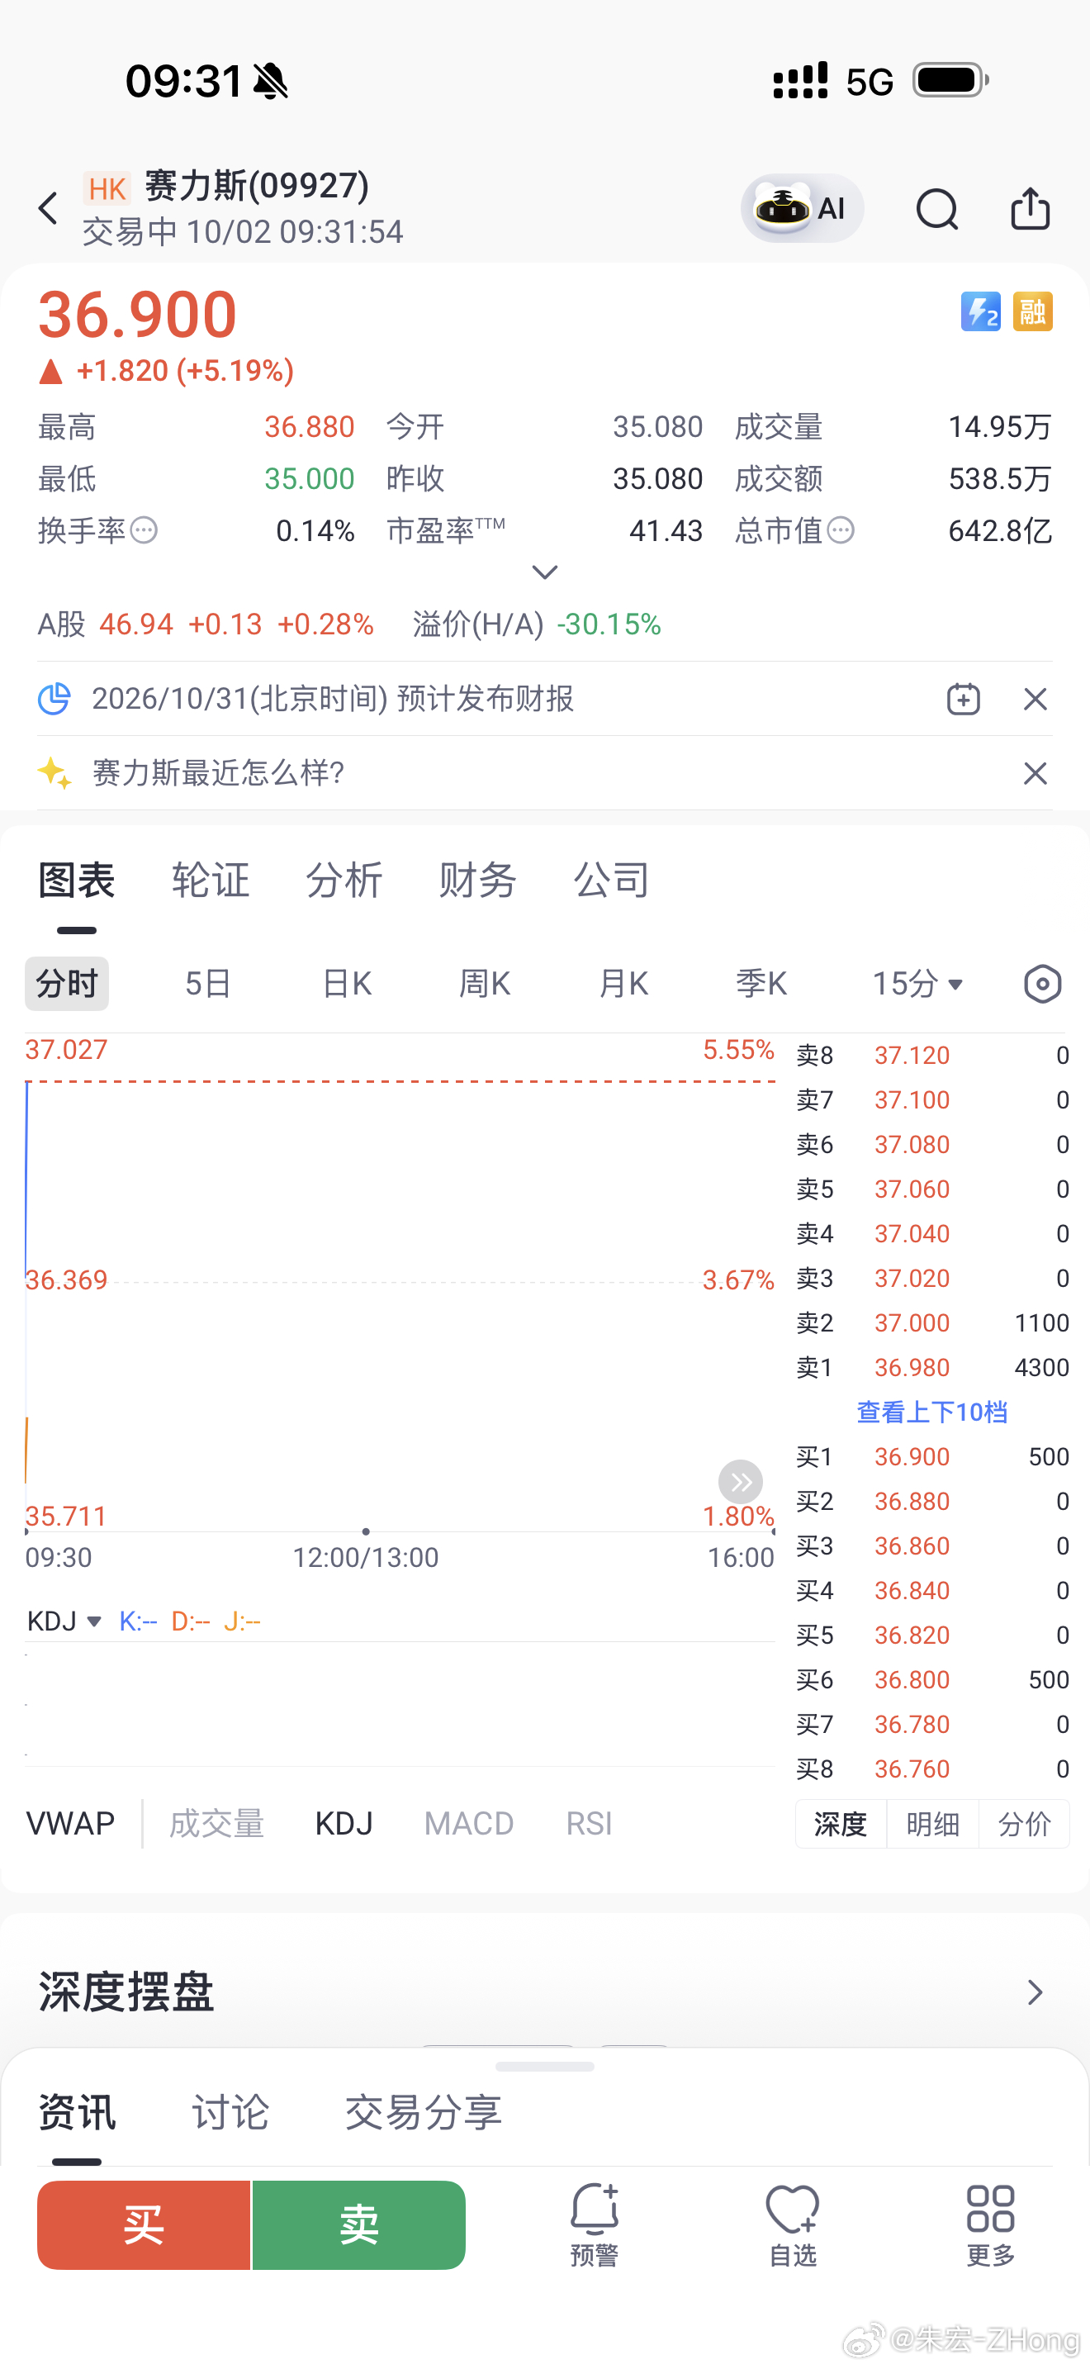Tap the search magnifier icon
Viewport: 1090px width, 2369px height.
tap(936, 209)
